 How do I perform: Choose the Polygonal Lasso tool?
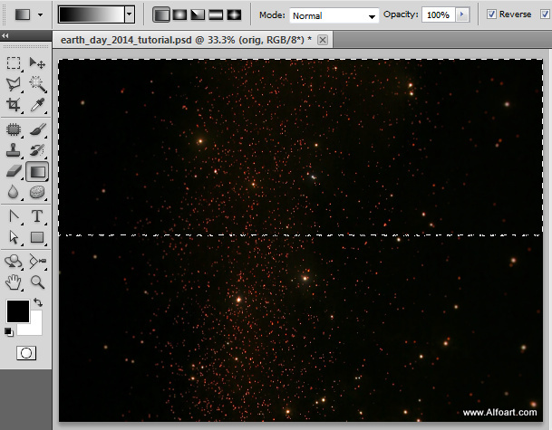point(14,84)
